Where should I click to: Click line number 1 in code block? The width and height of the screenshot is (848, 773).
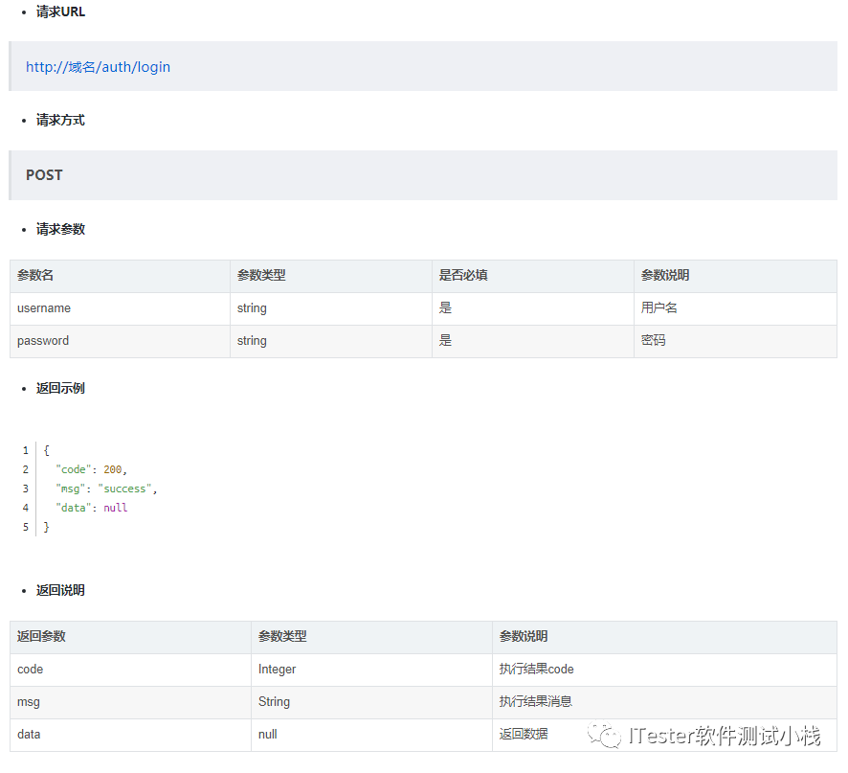[x=26, y=450]
